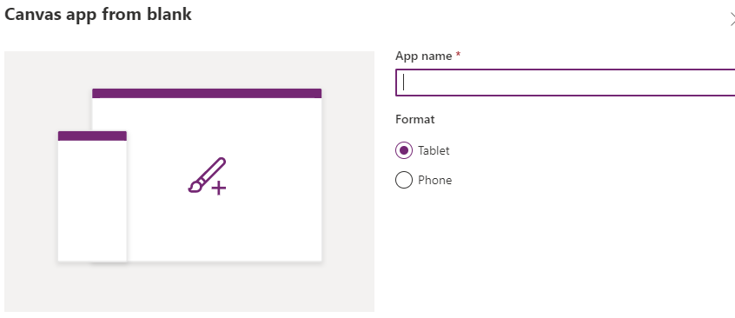Click the white body of the phone mockup
Viewport: 735px width, 318px height.
(x=92, y=201)
